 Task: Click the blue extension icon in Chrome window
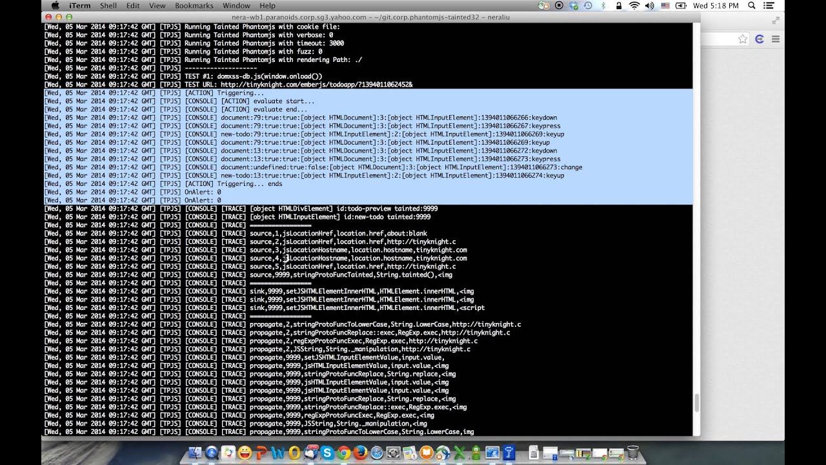click(x=760, y=39)
